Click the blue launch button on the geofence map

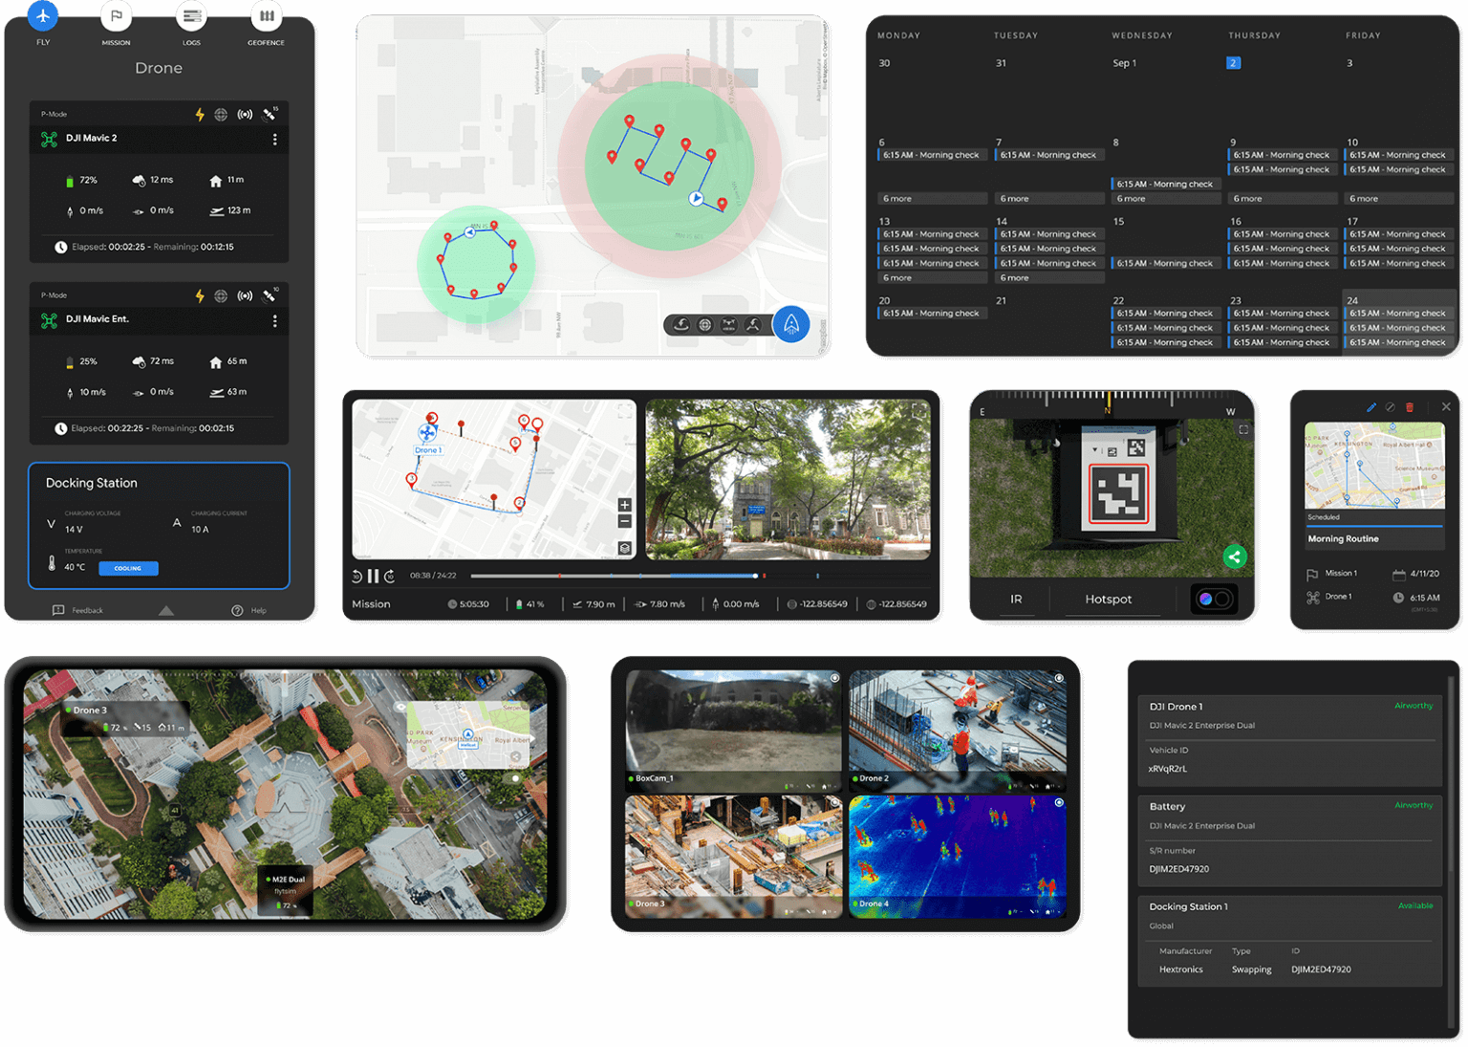tap(791, 325)
